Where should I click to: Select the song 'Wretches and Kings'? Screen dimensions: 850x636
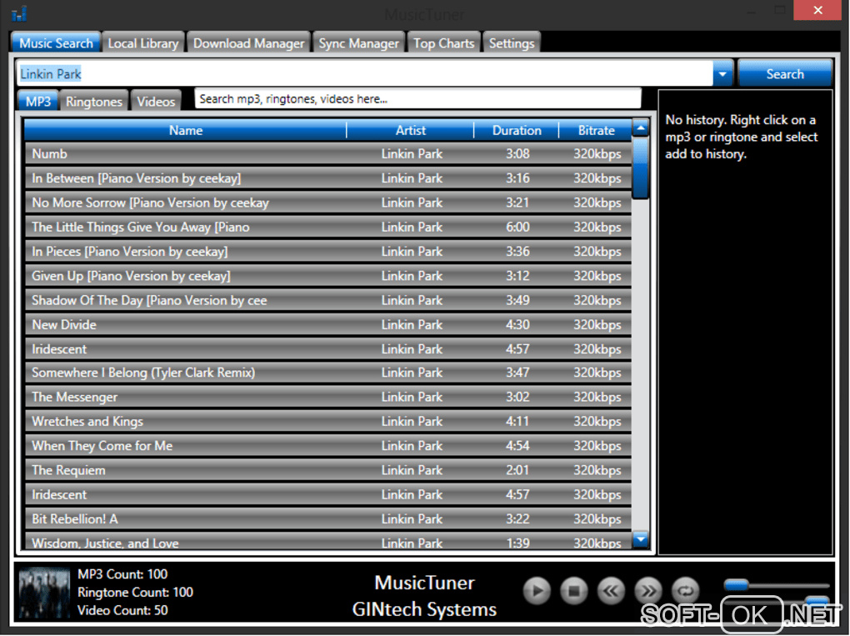(328, 421)
